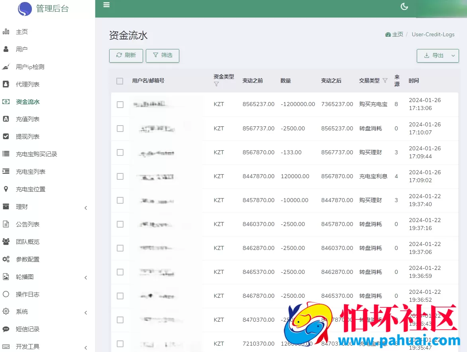Click the filter icon next to 交易类型
Viewport: 467px width, 352px height.
tap(385, 81)
